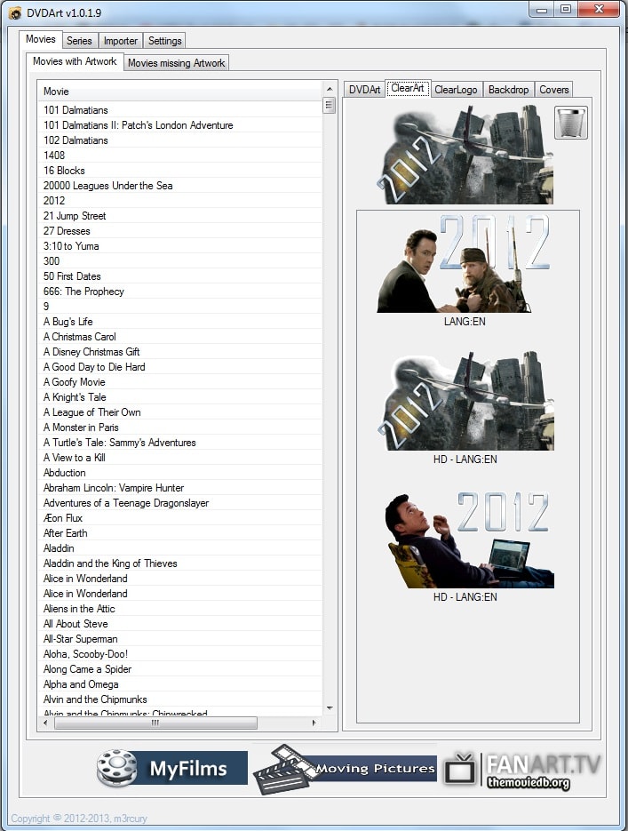
Task: Select 'A Goofy Movie' in the list
Action: [180, 382]
